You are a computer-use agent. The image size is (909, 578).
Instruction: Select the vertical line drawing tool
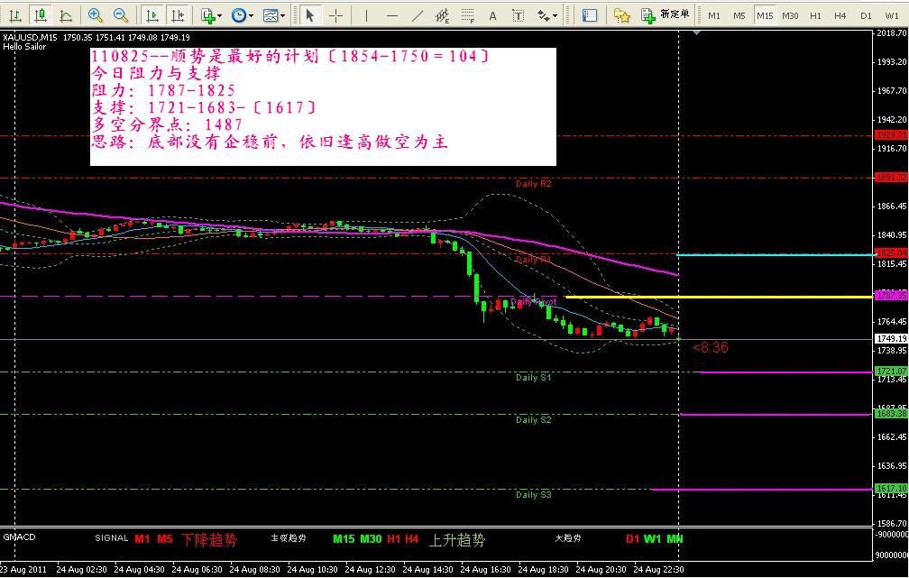point(368,15)
